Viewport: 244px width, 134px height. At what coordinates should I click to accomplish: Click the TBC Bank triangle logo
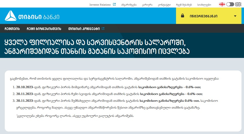11,16
